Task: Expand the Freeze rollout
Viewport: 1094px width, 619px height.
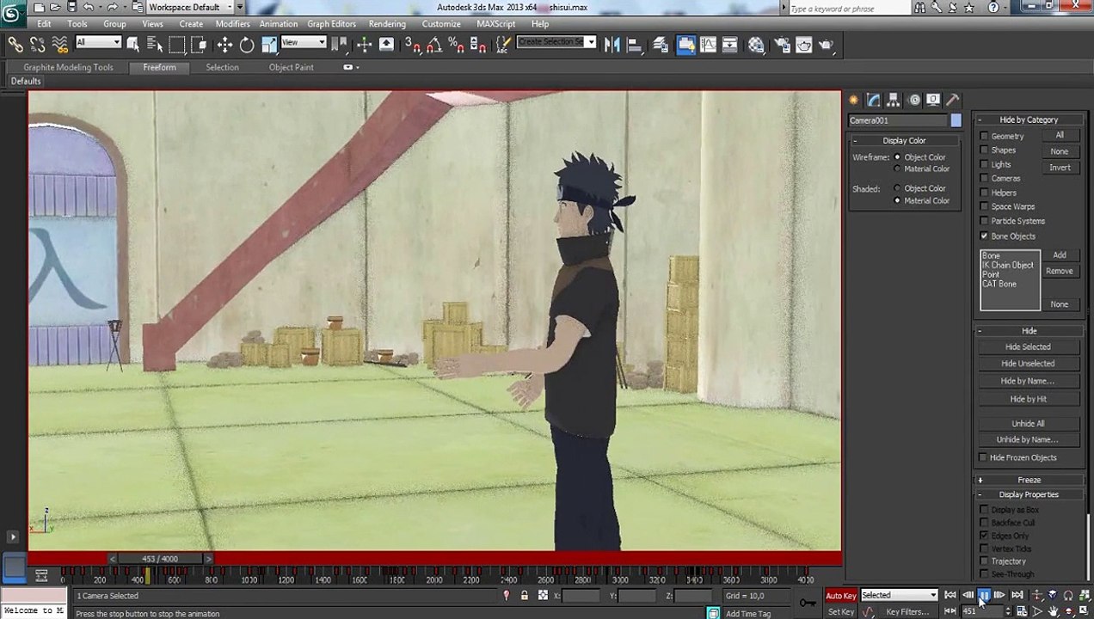Action: [1029, 480]
